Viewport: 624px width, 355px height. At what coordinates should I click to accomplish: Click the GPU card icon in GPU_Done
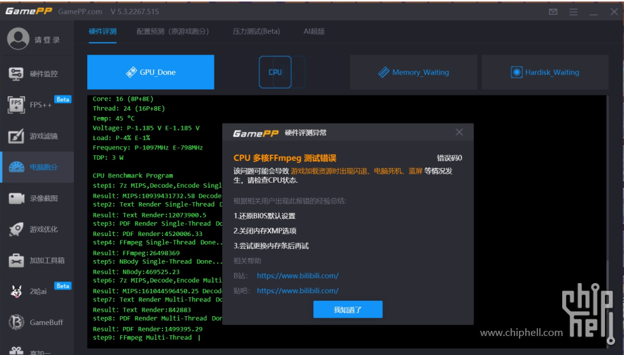coord(131,73)
